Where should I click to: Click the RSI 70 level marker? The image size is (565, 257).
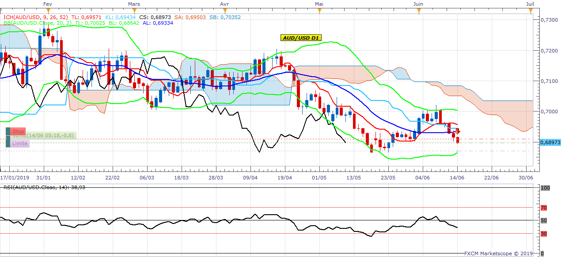tap(544, 207)
